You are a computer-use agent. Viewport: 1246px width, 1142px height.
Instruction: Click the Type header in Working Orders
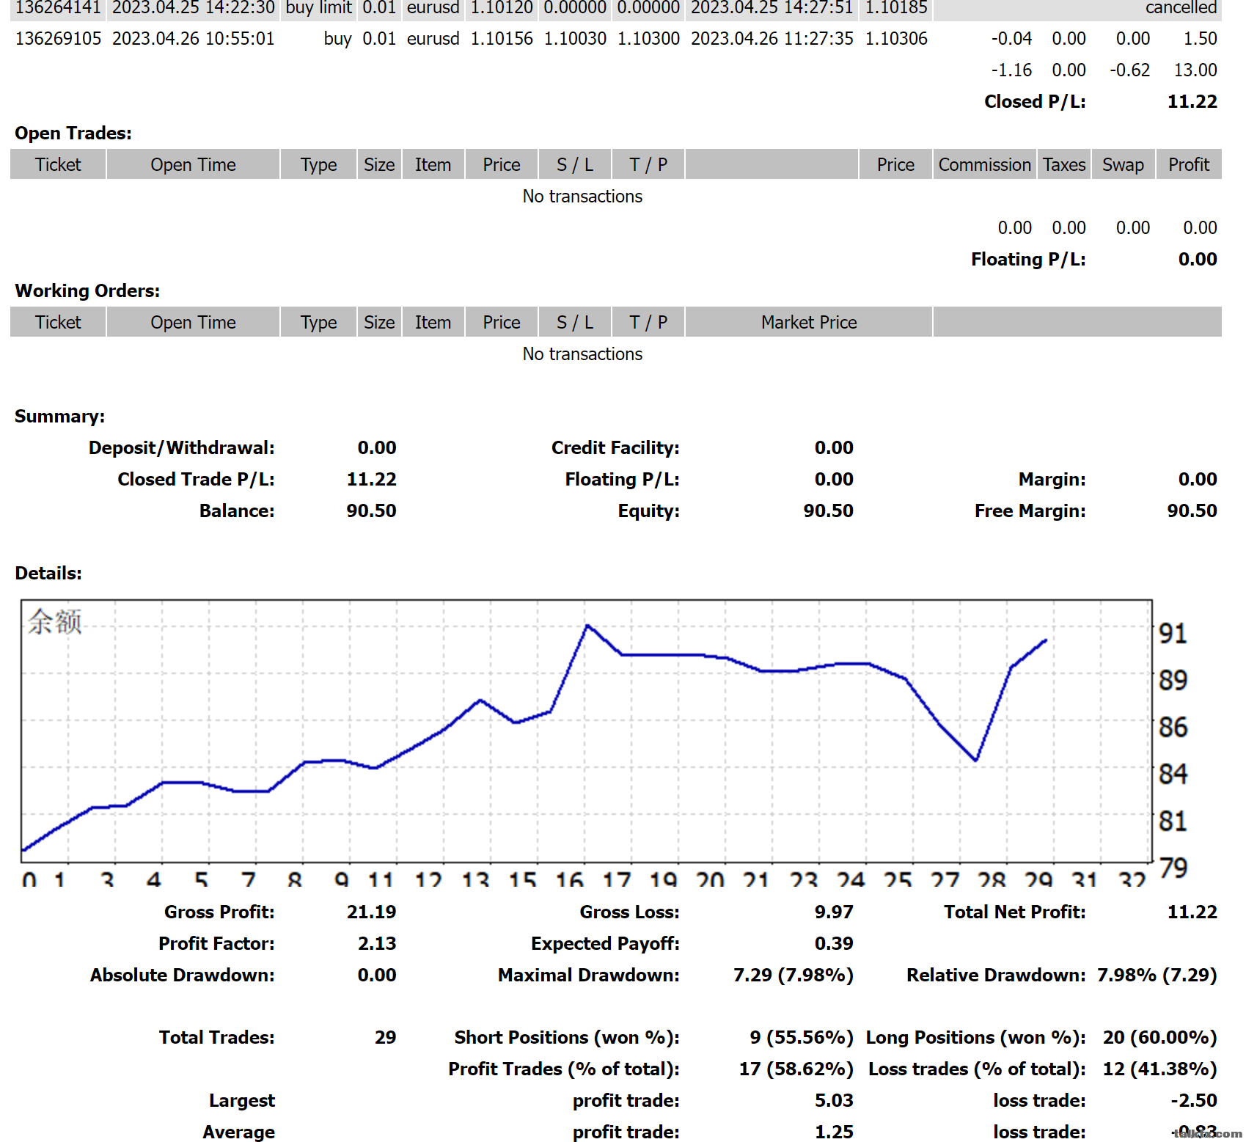[x=318, y=323]
